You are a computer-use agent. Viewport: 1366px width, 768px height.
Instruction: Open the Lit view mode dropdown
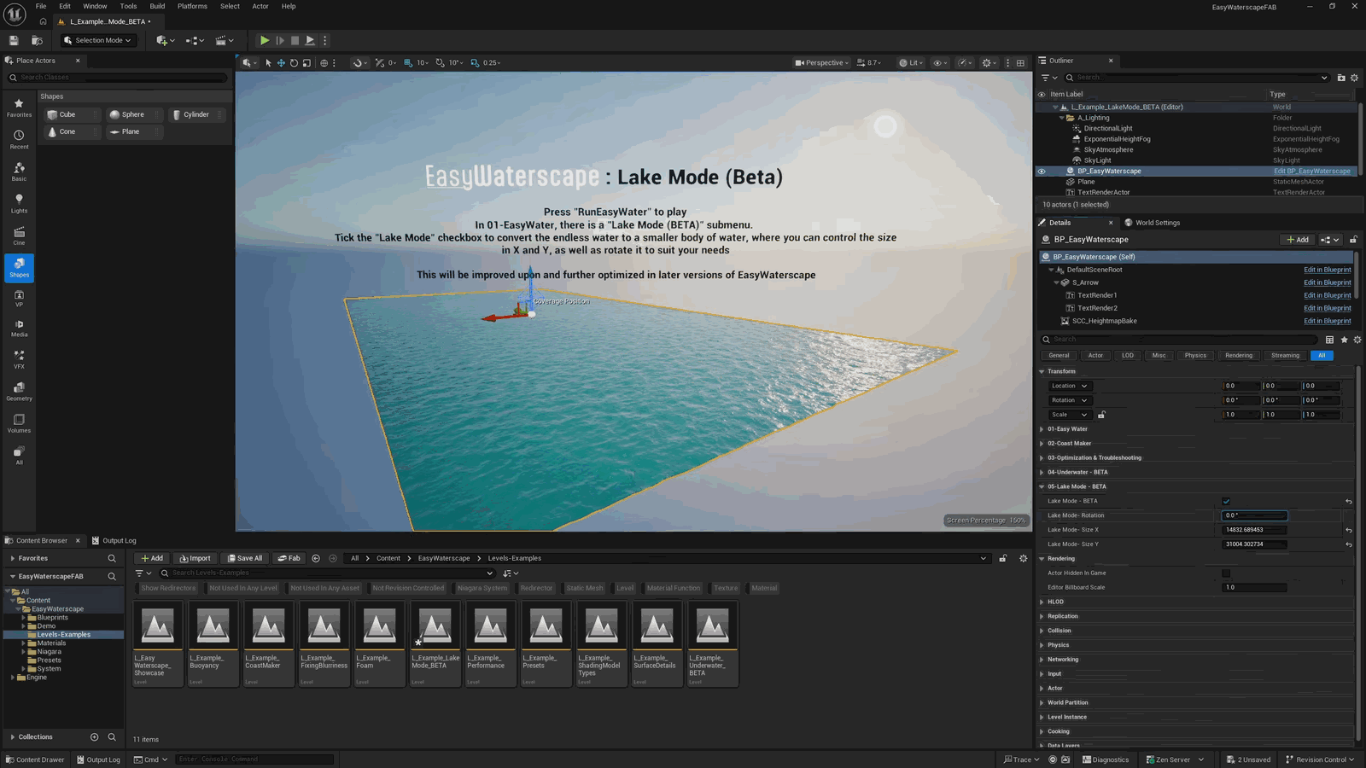click(x=911, y=62)
